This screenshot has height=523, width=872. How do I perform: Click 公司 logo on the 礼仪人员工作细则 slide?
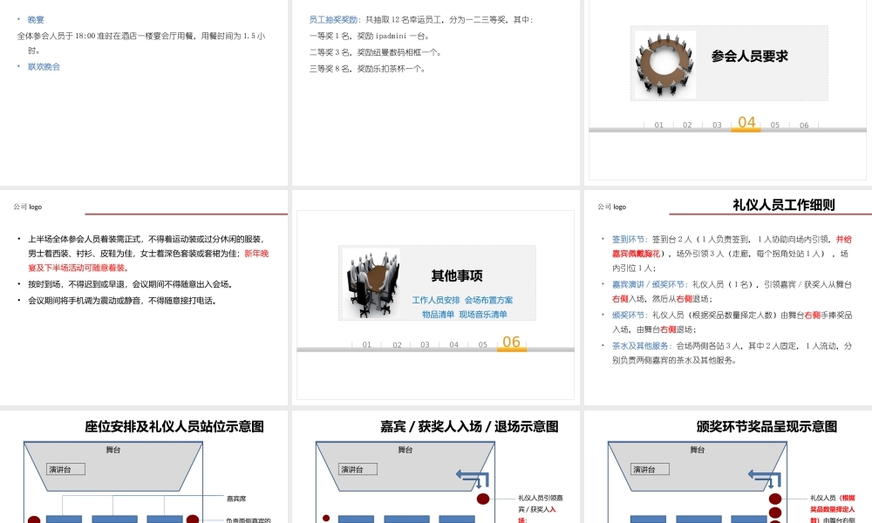612,207
